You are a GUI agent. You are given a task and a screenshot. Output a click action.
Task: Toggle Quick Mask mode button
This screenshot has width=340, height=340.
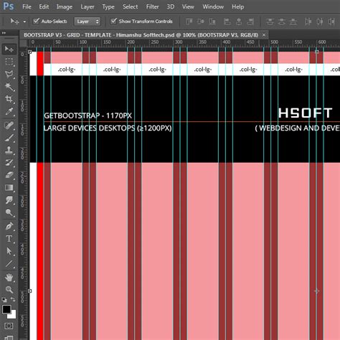[9, 326]
